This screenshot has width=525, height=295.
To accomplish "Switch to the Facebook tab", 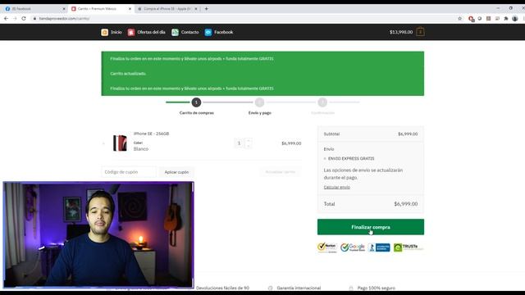I will 34,9.
